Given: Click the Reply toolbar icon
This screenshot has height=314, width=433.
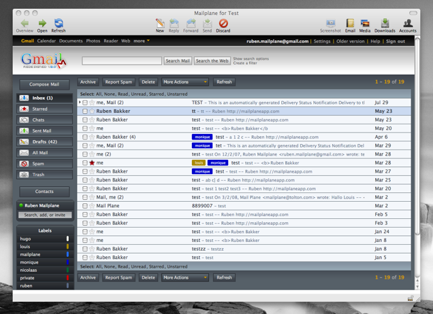Looking at the screenshot, I should coord(174,23).
